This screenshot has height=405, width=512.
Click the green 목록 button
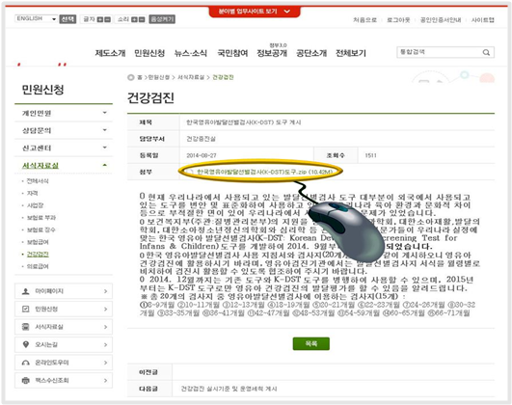tap(311, 343)
